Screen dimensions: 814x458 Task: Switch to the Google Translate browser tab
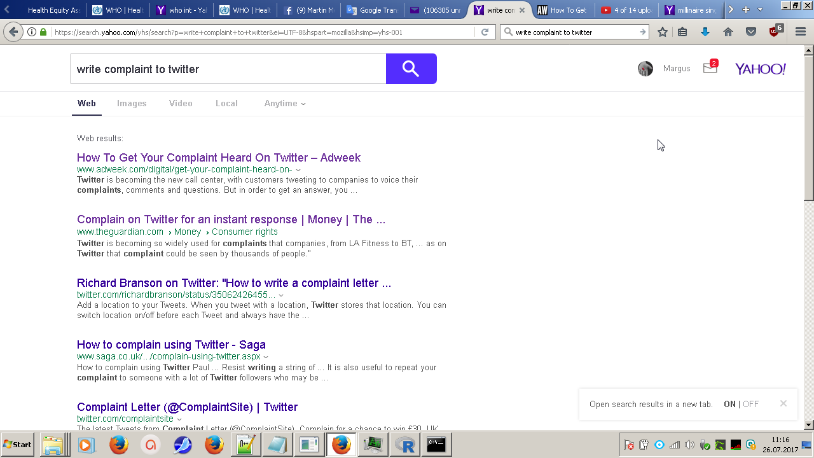pyautogui.click(x=371, y=10)
